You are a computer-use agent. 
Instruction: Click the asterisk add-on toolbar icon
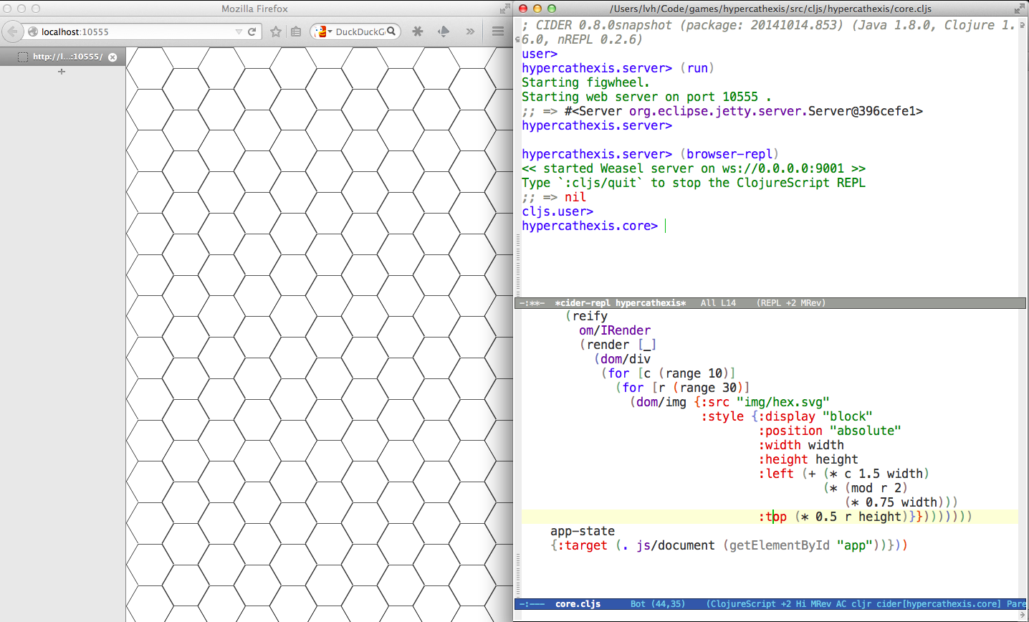(418, 32)
